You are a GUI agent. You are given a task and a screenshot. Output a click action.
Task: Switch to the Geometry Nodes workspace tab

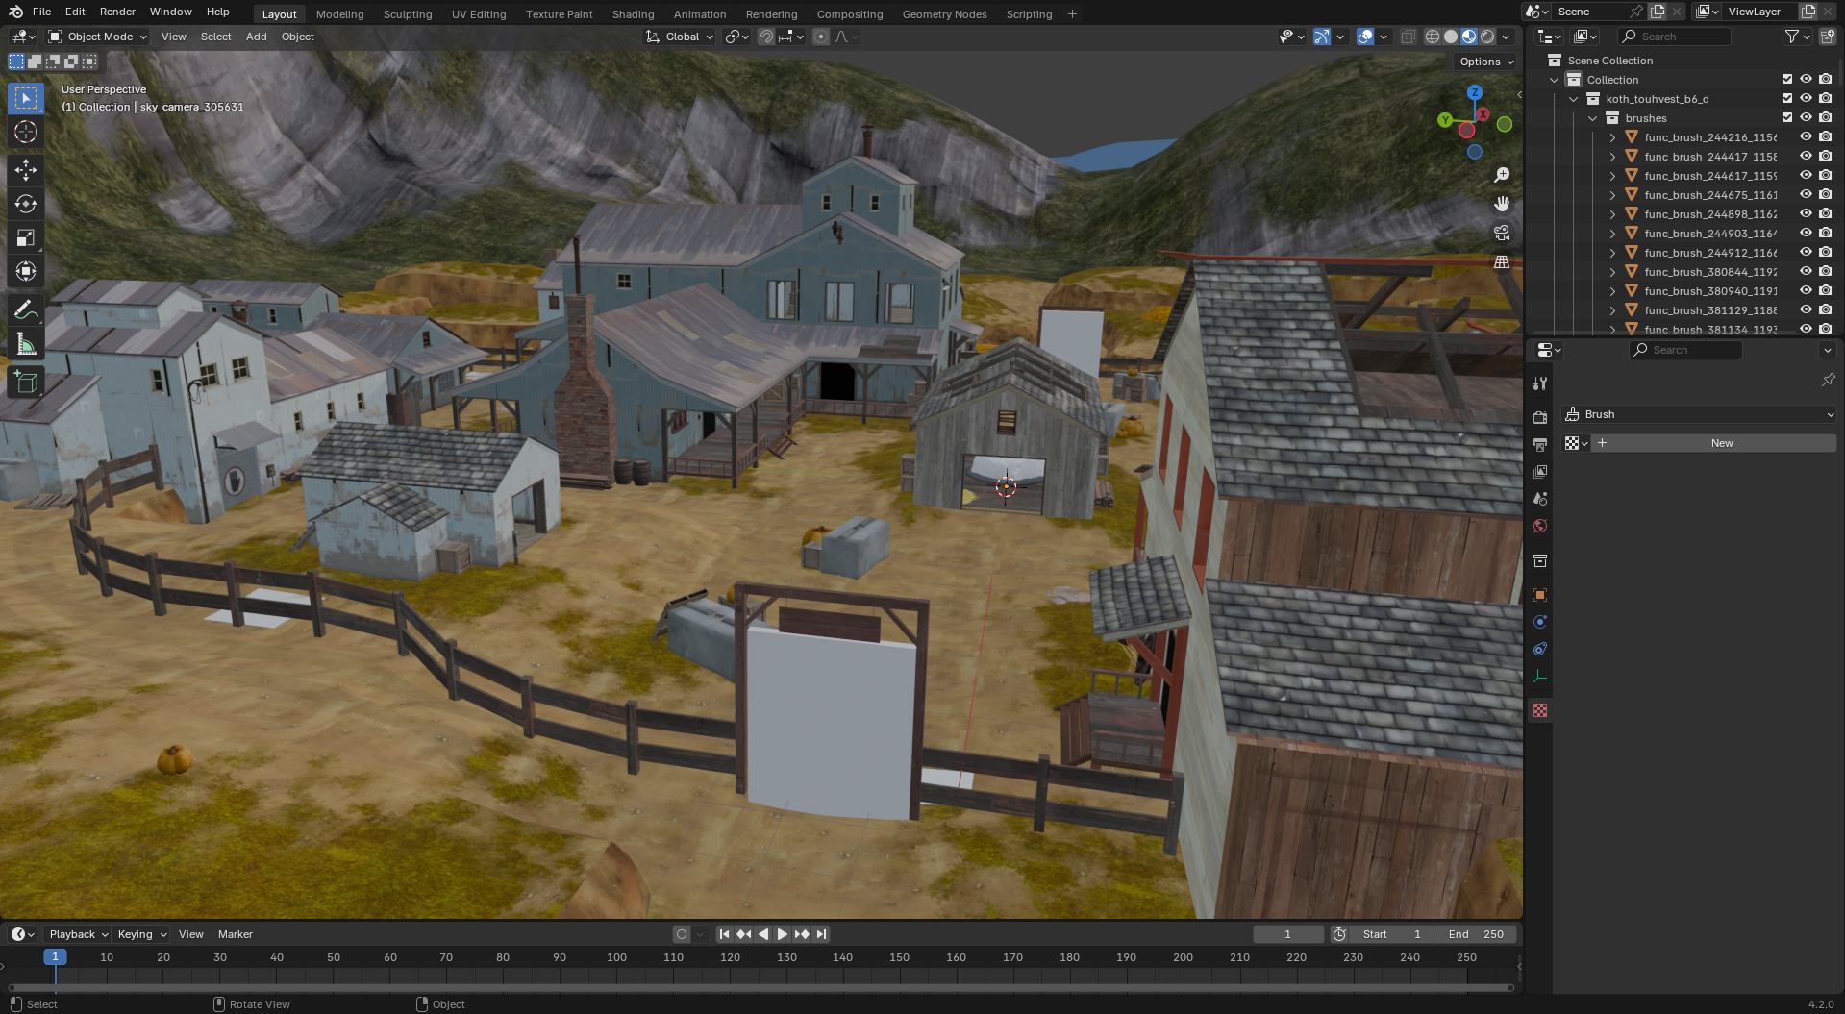(944, 14)
